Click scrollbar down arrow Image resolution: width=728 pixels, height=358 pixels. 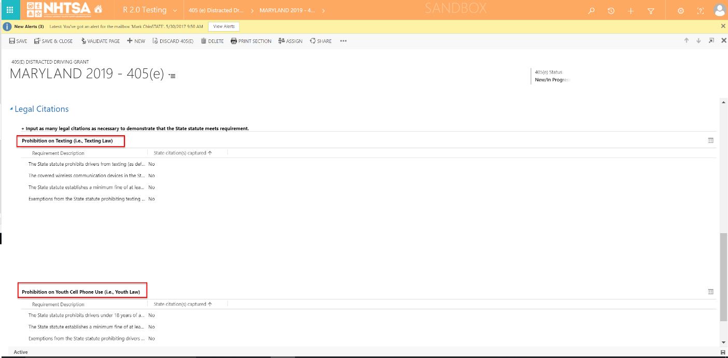click(x=723, y=342)
